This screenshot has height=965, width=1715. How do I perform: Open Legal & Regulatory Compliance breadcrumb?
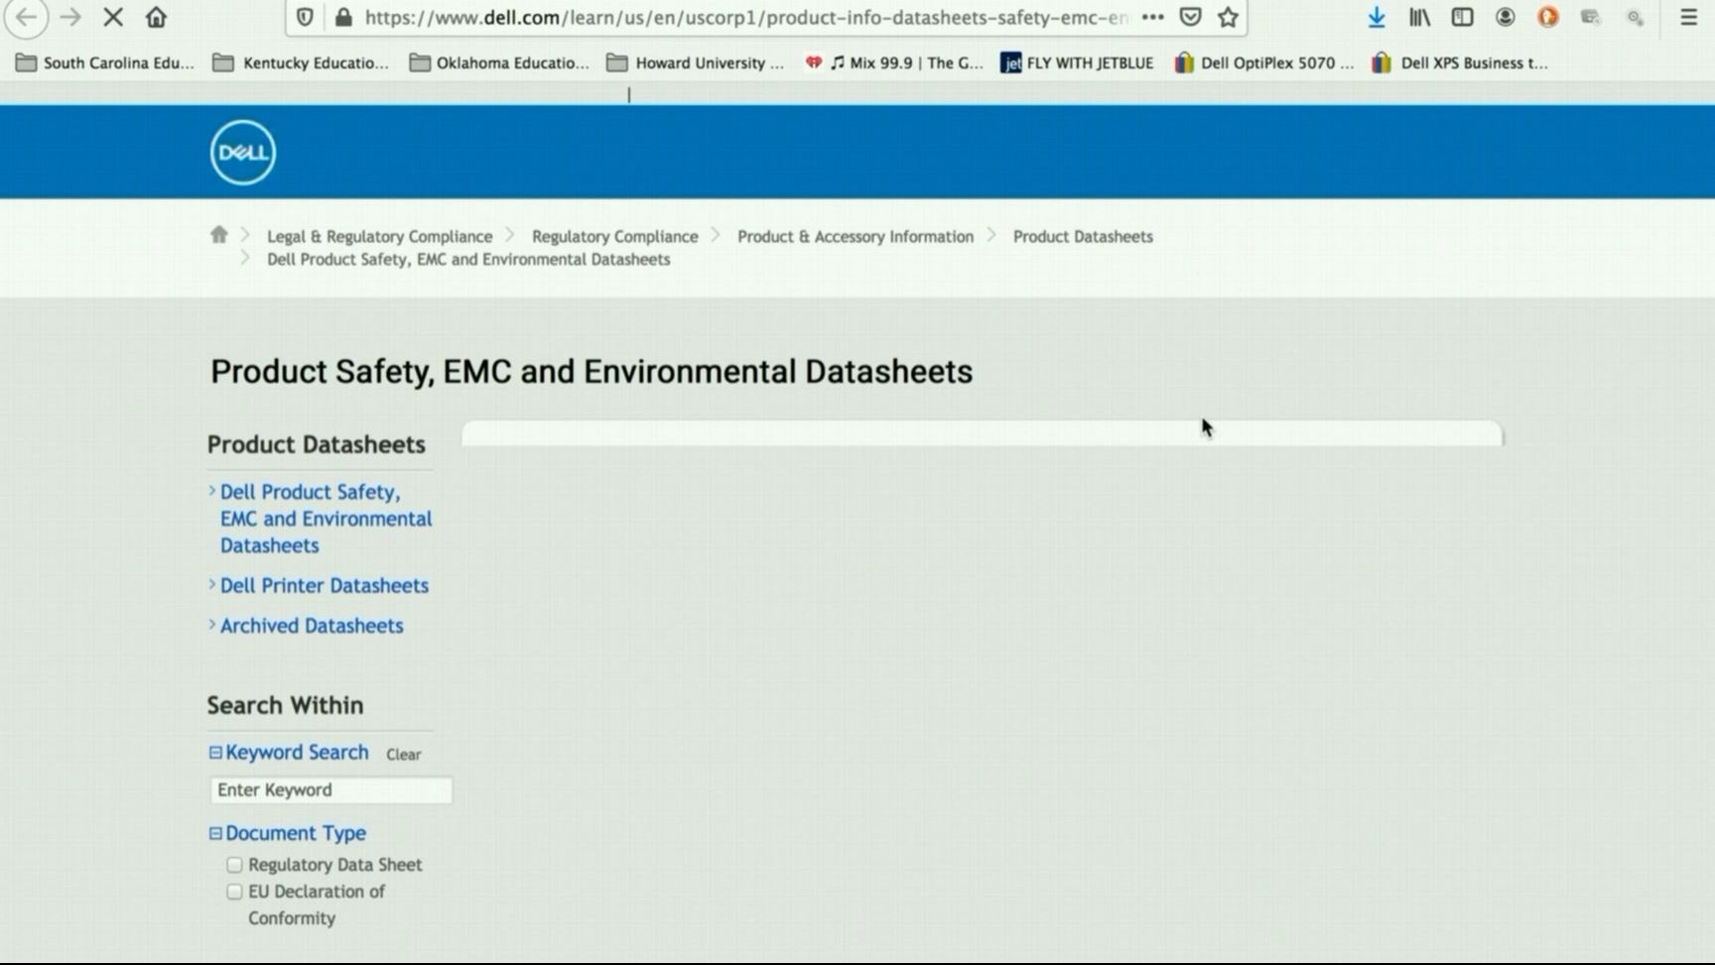pyautogui.click(x=379, y=236)
